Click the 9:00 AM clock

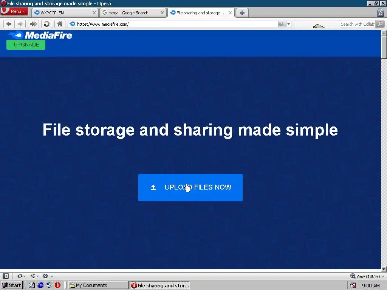(371, 285)
